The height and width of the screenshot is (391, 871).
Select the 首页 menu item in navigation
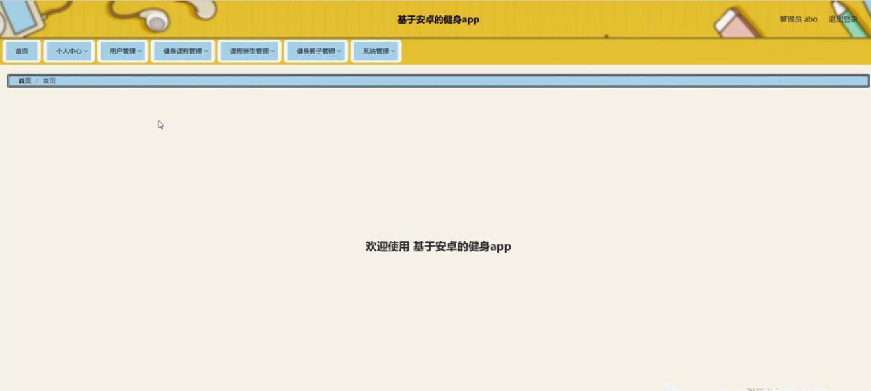21,50
